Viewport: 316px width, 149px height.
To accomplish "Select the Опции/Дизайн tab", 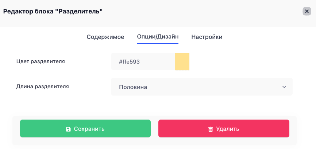I will (158, 37).
